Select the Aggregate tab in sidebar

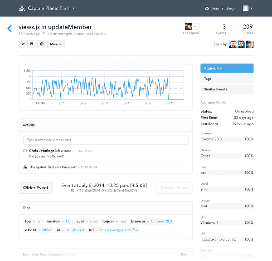[227, 68]
